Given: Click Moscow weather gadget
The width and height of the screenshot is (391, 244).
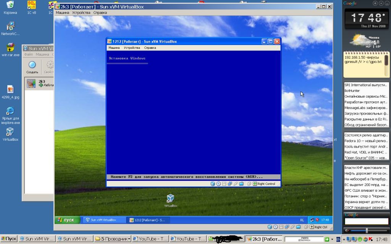Looking at the screenshot, I should (x=366, y=41).
